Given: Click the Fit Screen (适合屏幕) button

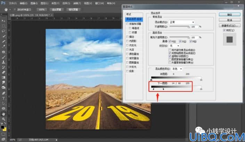Looking at the screenshot, I should (56, 10).
